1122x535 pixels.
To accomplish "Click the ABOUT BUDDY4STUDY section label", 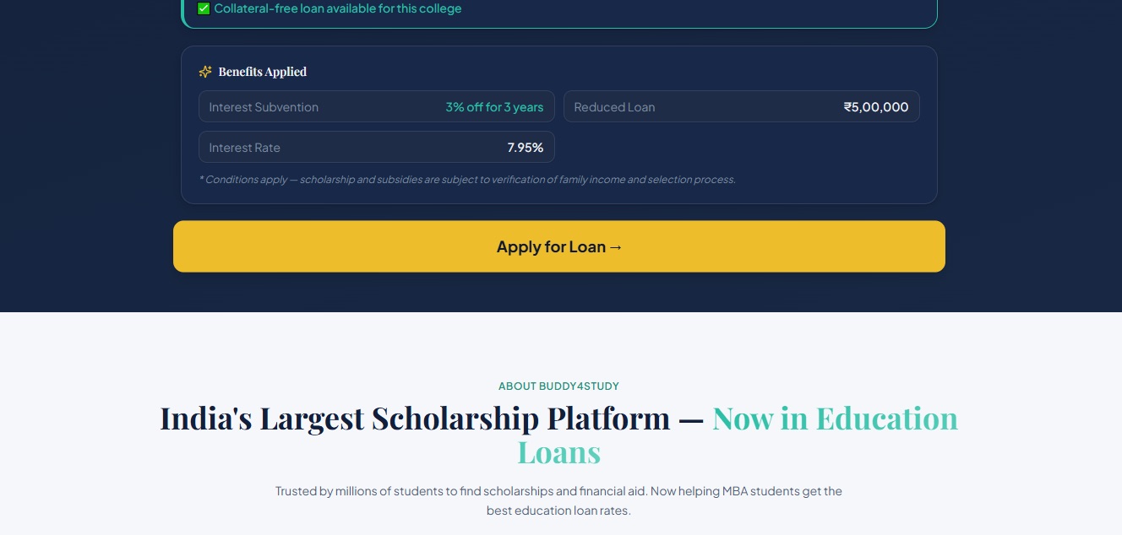I will tap(558, 386).
